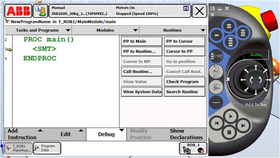
Task: Click the small square handle beside joystick
Action: coord(227,79)
